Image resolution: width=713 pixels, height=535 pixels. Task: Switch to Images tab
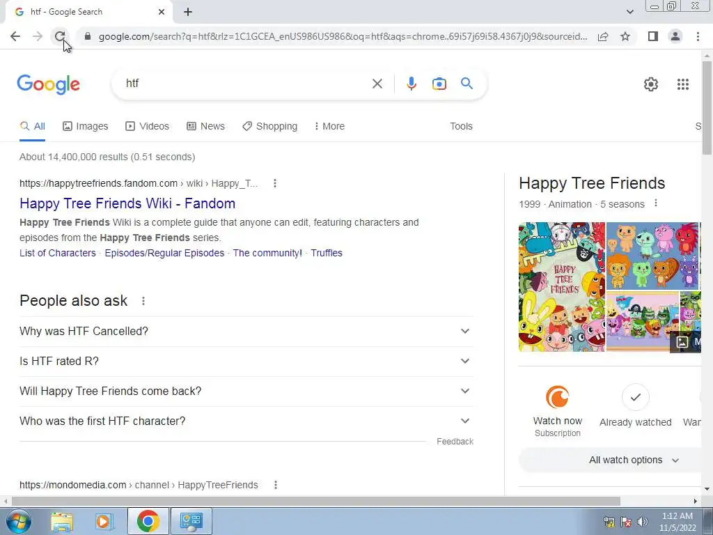pos(86,127)
